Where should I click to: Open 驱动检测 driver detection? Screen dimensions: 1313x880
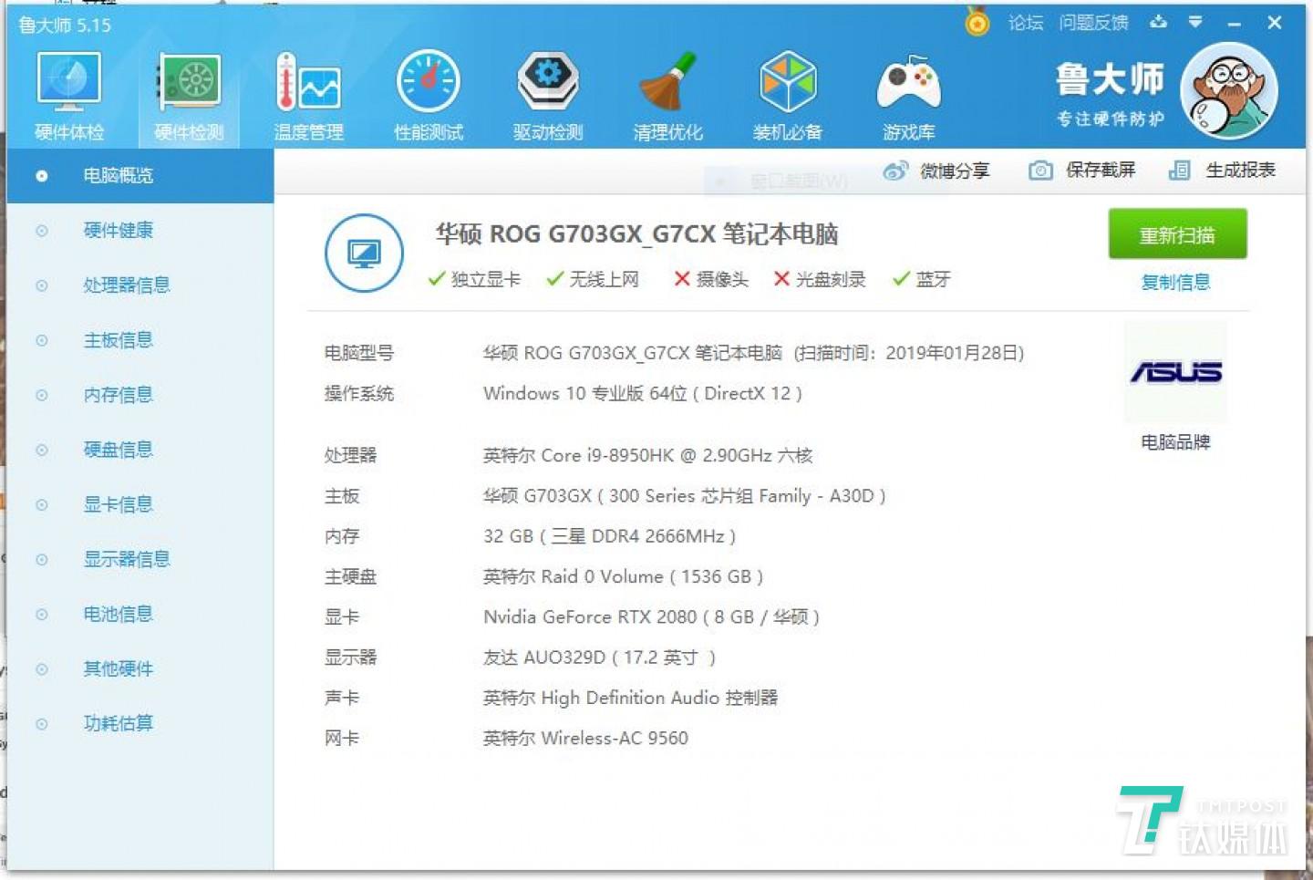pos(548,91)
